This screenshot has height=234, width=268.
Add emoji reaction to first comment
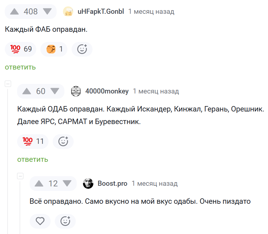coord(82,49)
